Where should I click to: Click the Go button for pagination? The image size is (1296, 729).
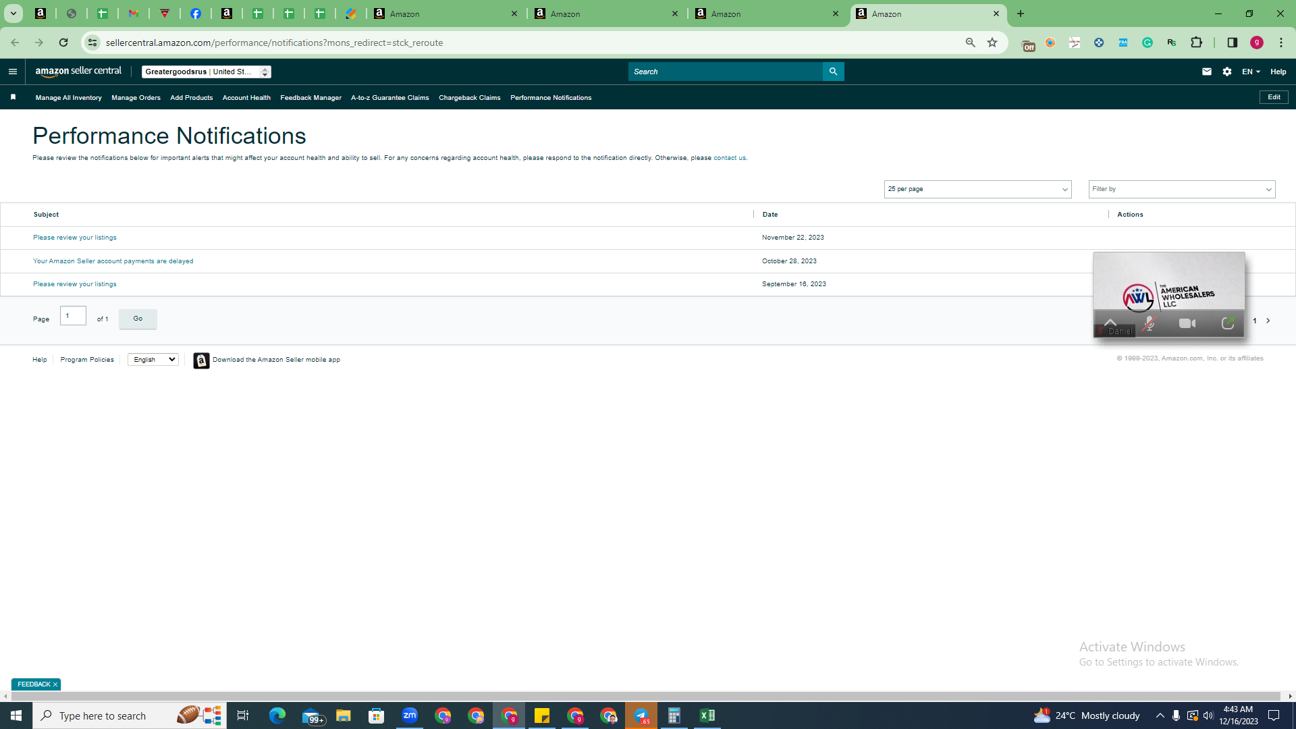click(x=138, y=319)
